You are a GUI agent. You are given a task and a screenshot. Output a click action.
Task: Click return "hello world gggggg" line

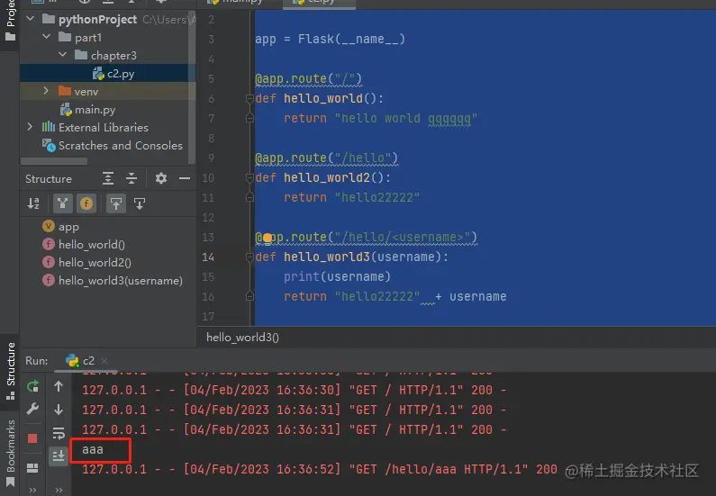380,118
